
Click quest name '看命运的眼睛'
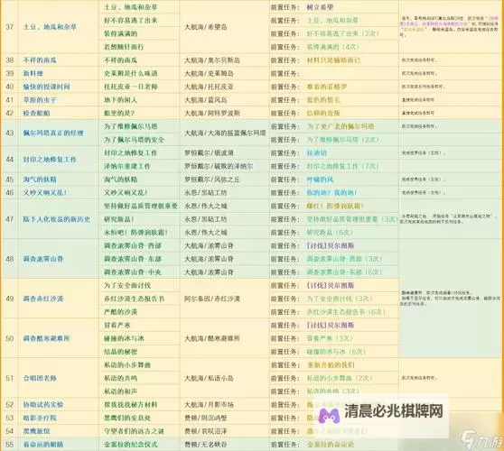(x=43, y=445)
